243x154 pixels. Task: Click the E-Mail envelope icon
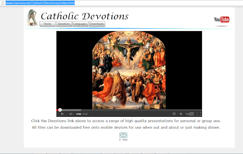(x=123, y=135)
